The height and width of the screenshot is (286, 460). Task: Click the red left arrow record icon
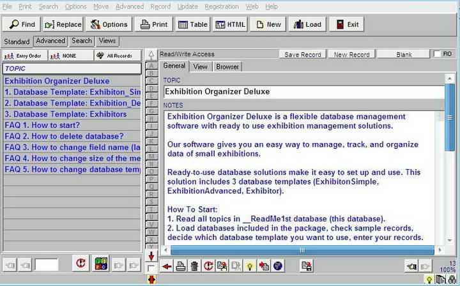[167, 266]
